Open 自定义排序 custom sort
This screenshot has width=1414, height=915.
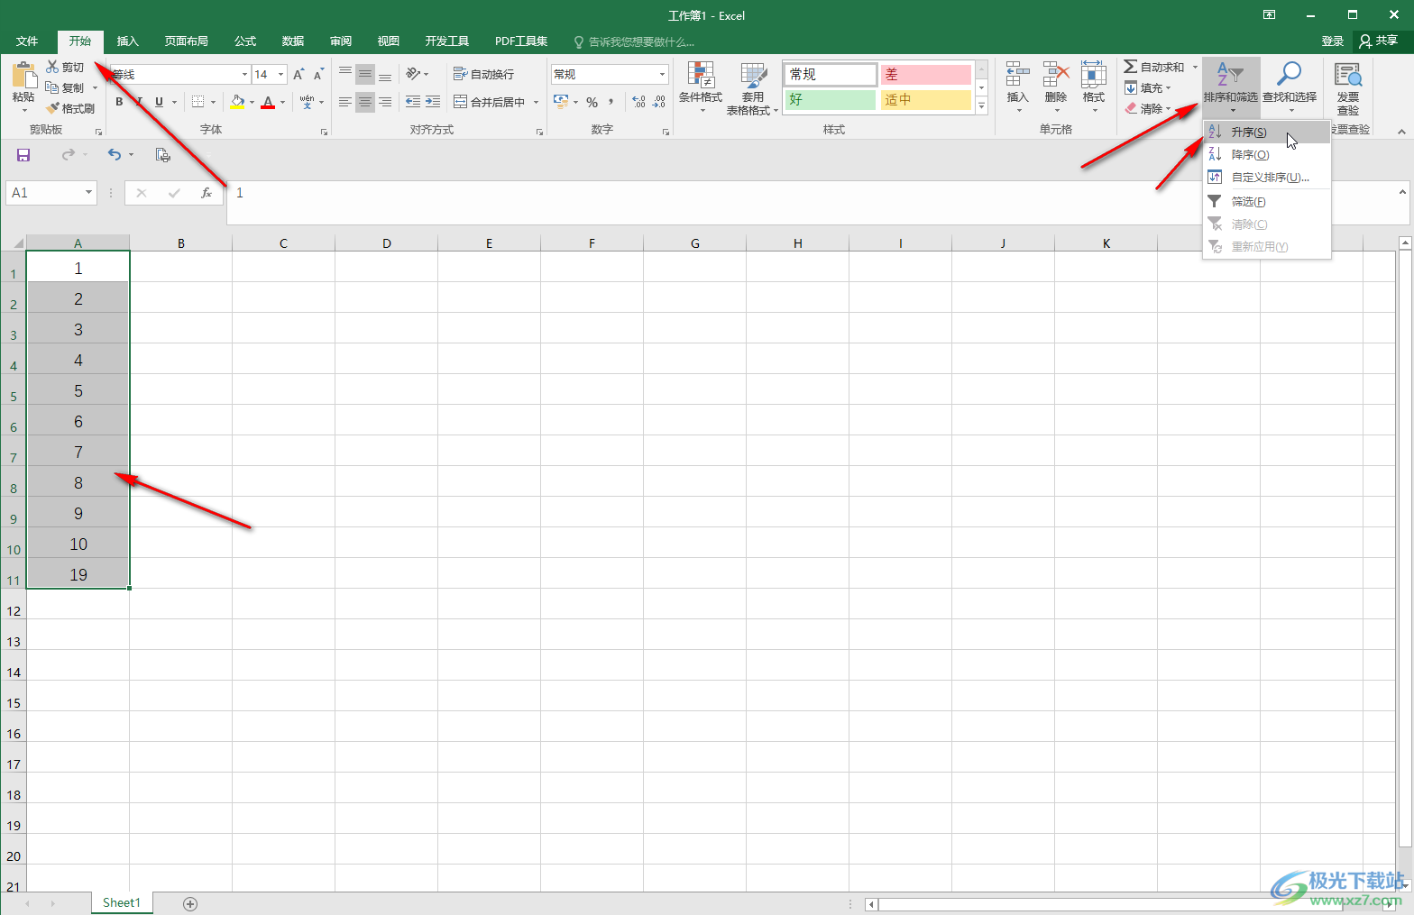pyautogui.click(x=1267, y=178)
